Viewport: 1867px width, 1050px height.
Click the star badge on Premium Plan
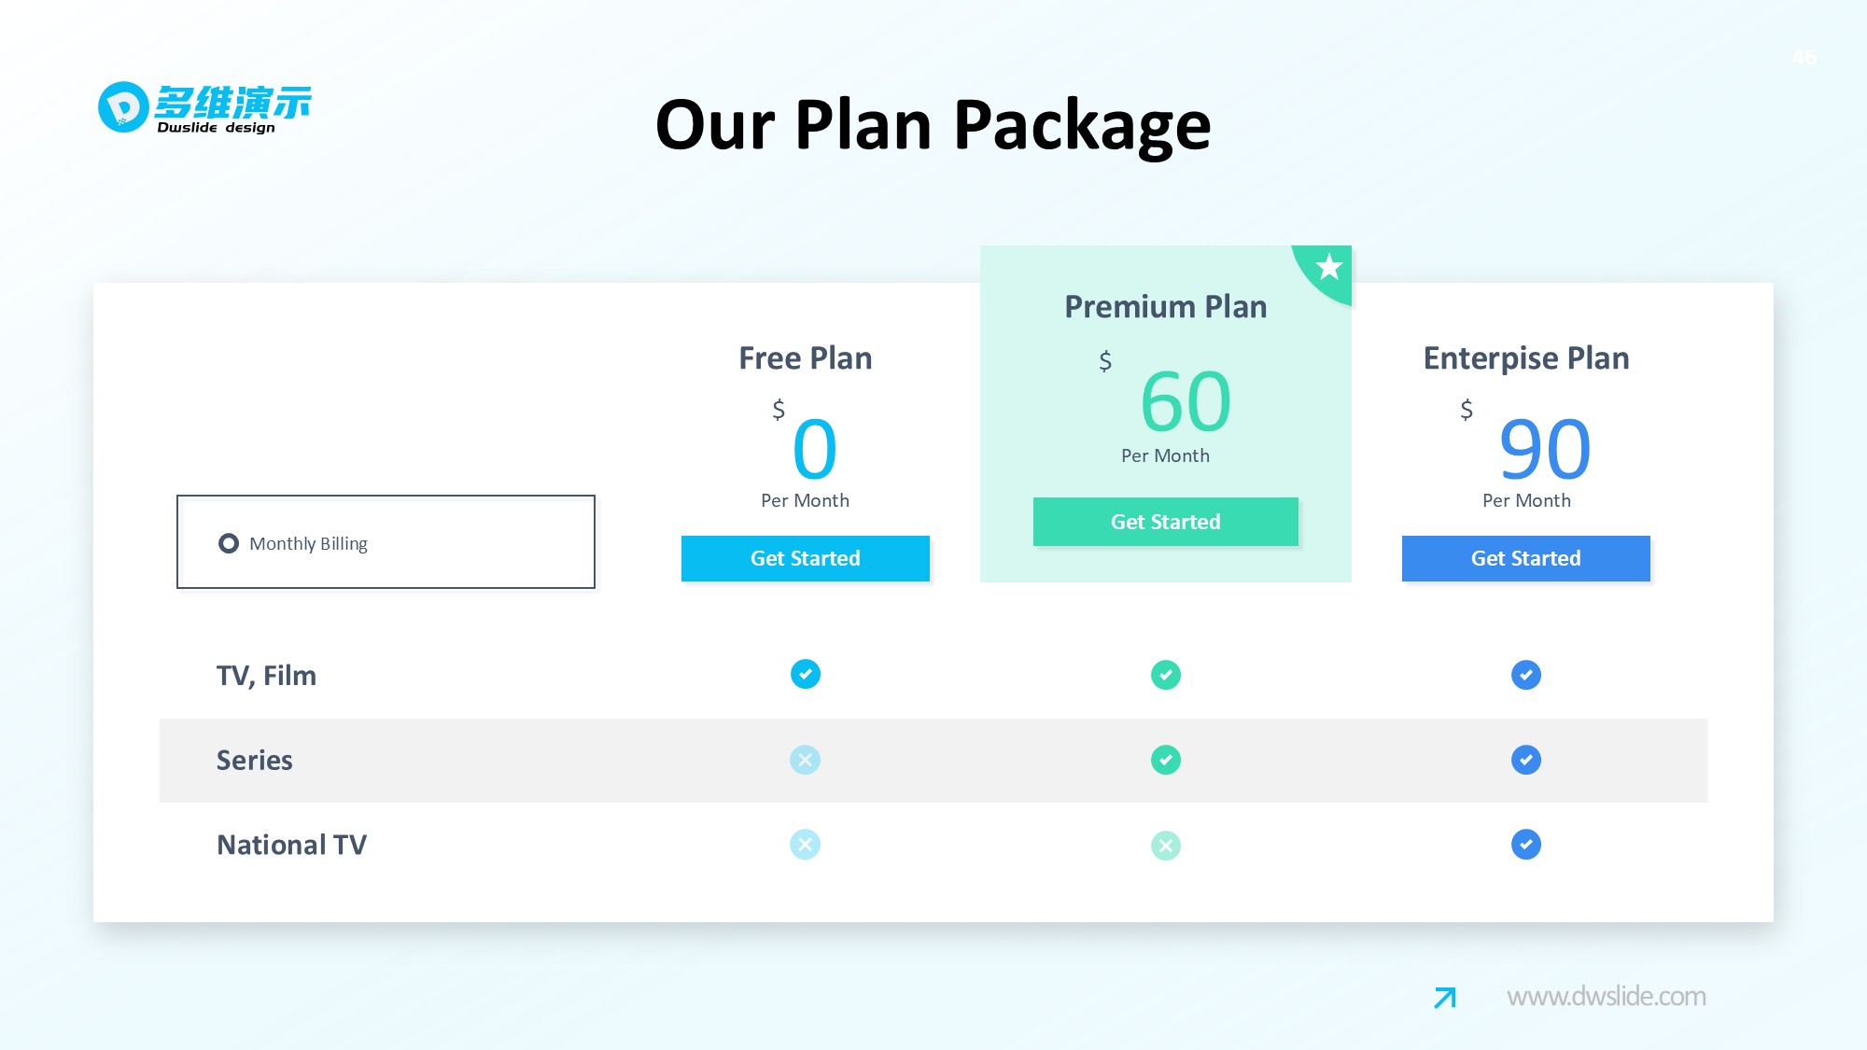(x=1328, y=268)
